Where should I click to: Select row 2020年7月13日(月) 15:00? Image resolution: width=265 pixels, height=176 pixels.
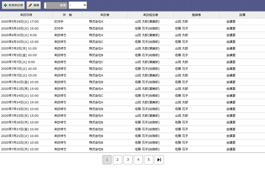(x=132, y=89)
